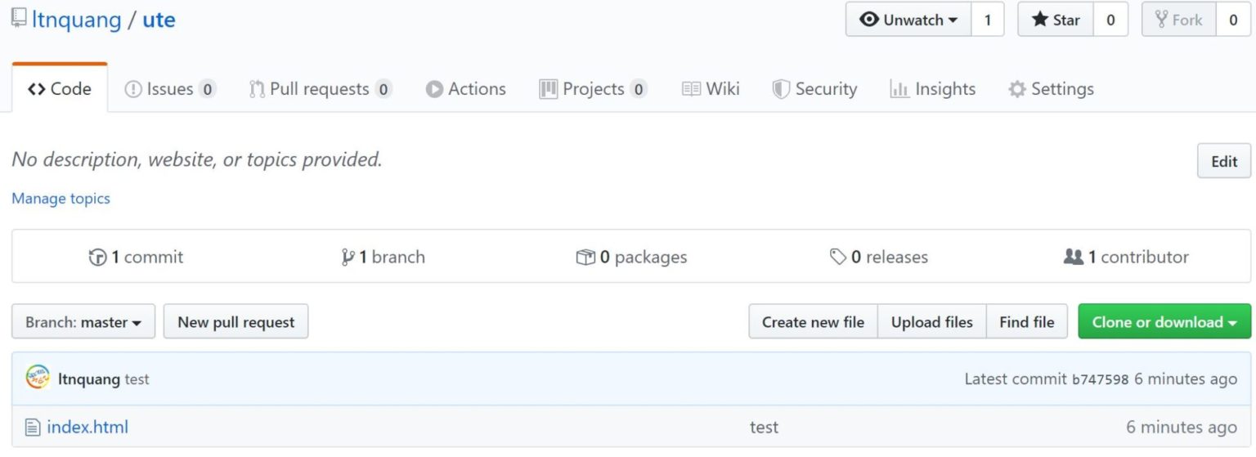Open the Unwatch notifications dropdown
1256x457 pixels.
click(x=908, y=20)
